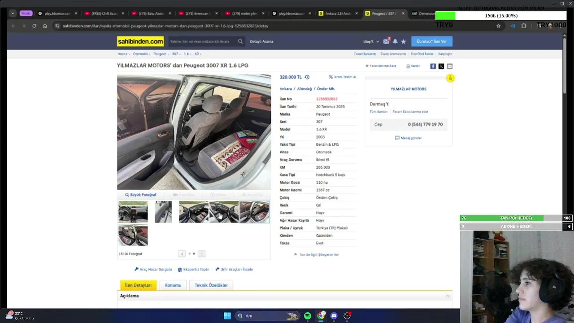The width and height of the screenshot is (574, 323).
Task: Click the Otomobil breadcrumb link
Action: click(x=140, y=54)
